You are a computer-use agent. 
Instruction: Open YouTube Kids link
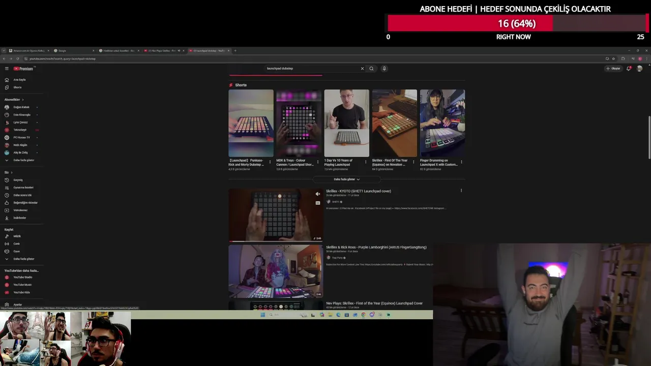[x=21, y=292]
